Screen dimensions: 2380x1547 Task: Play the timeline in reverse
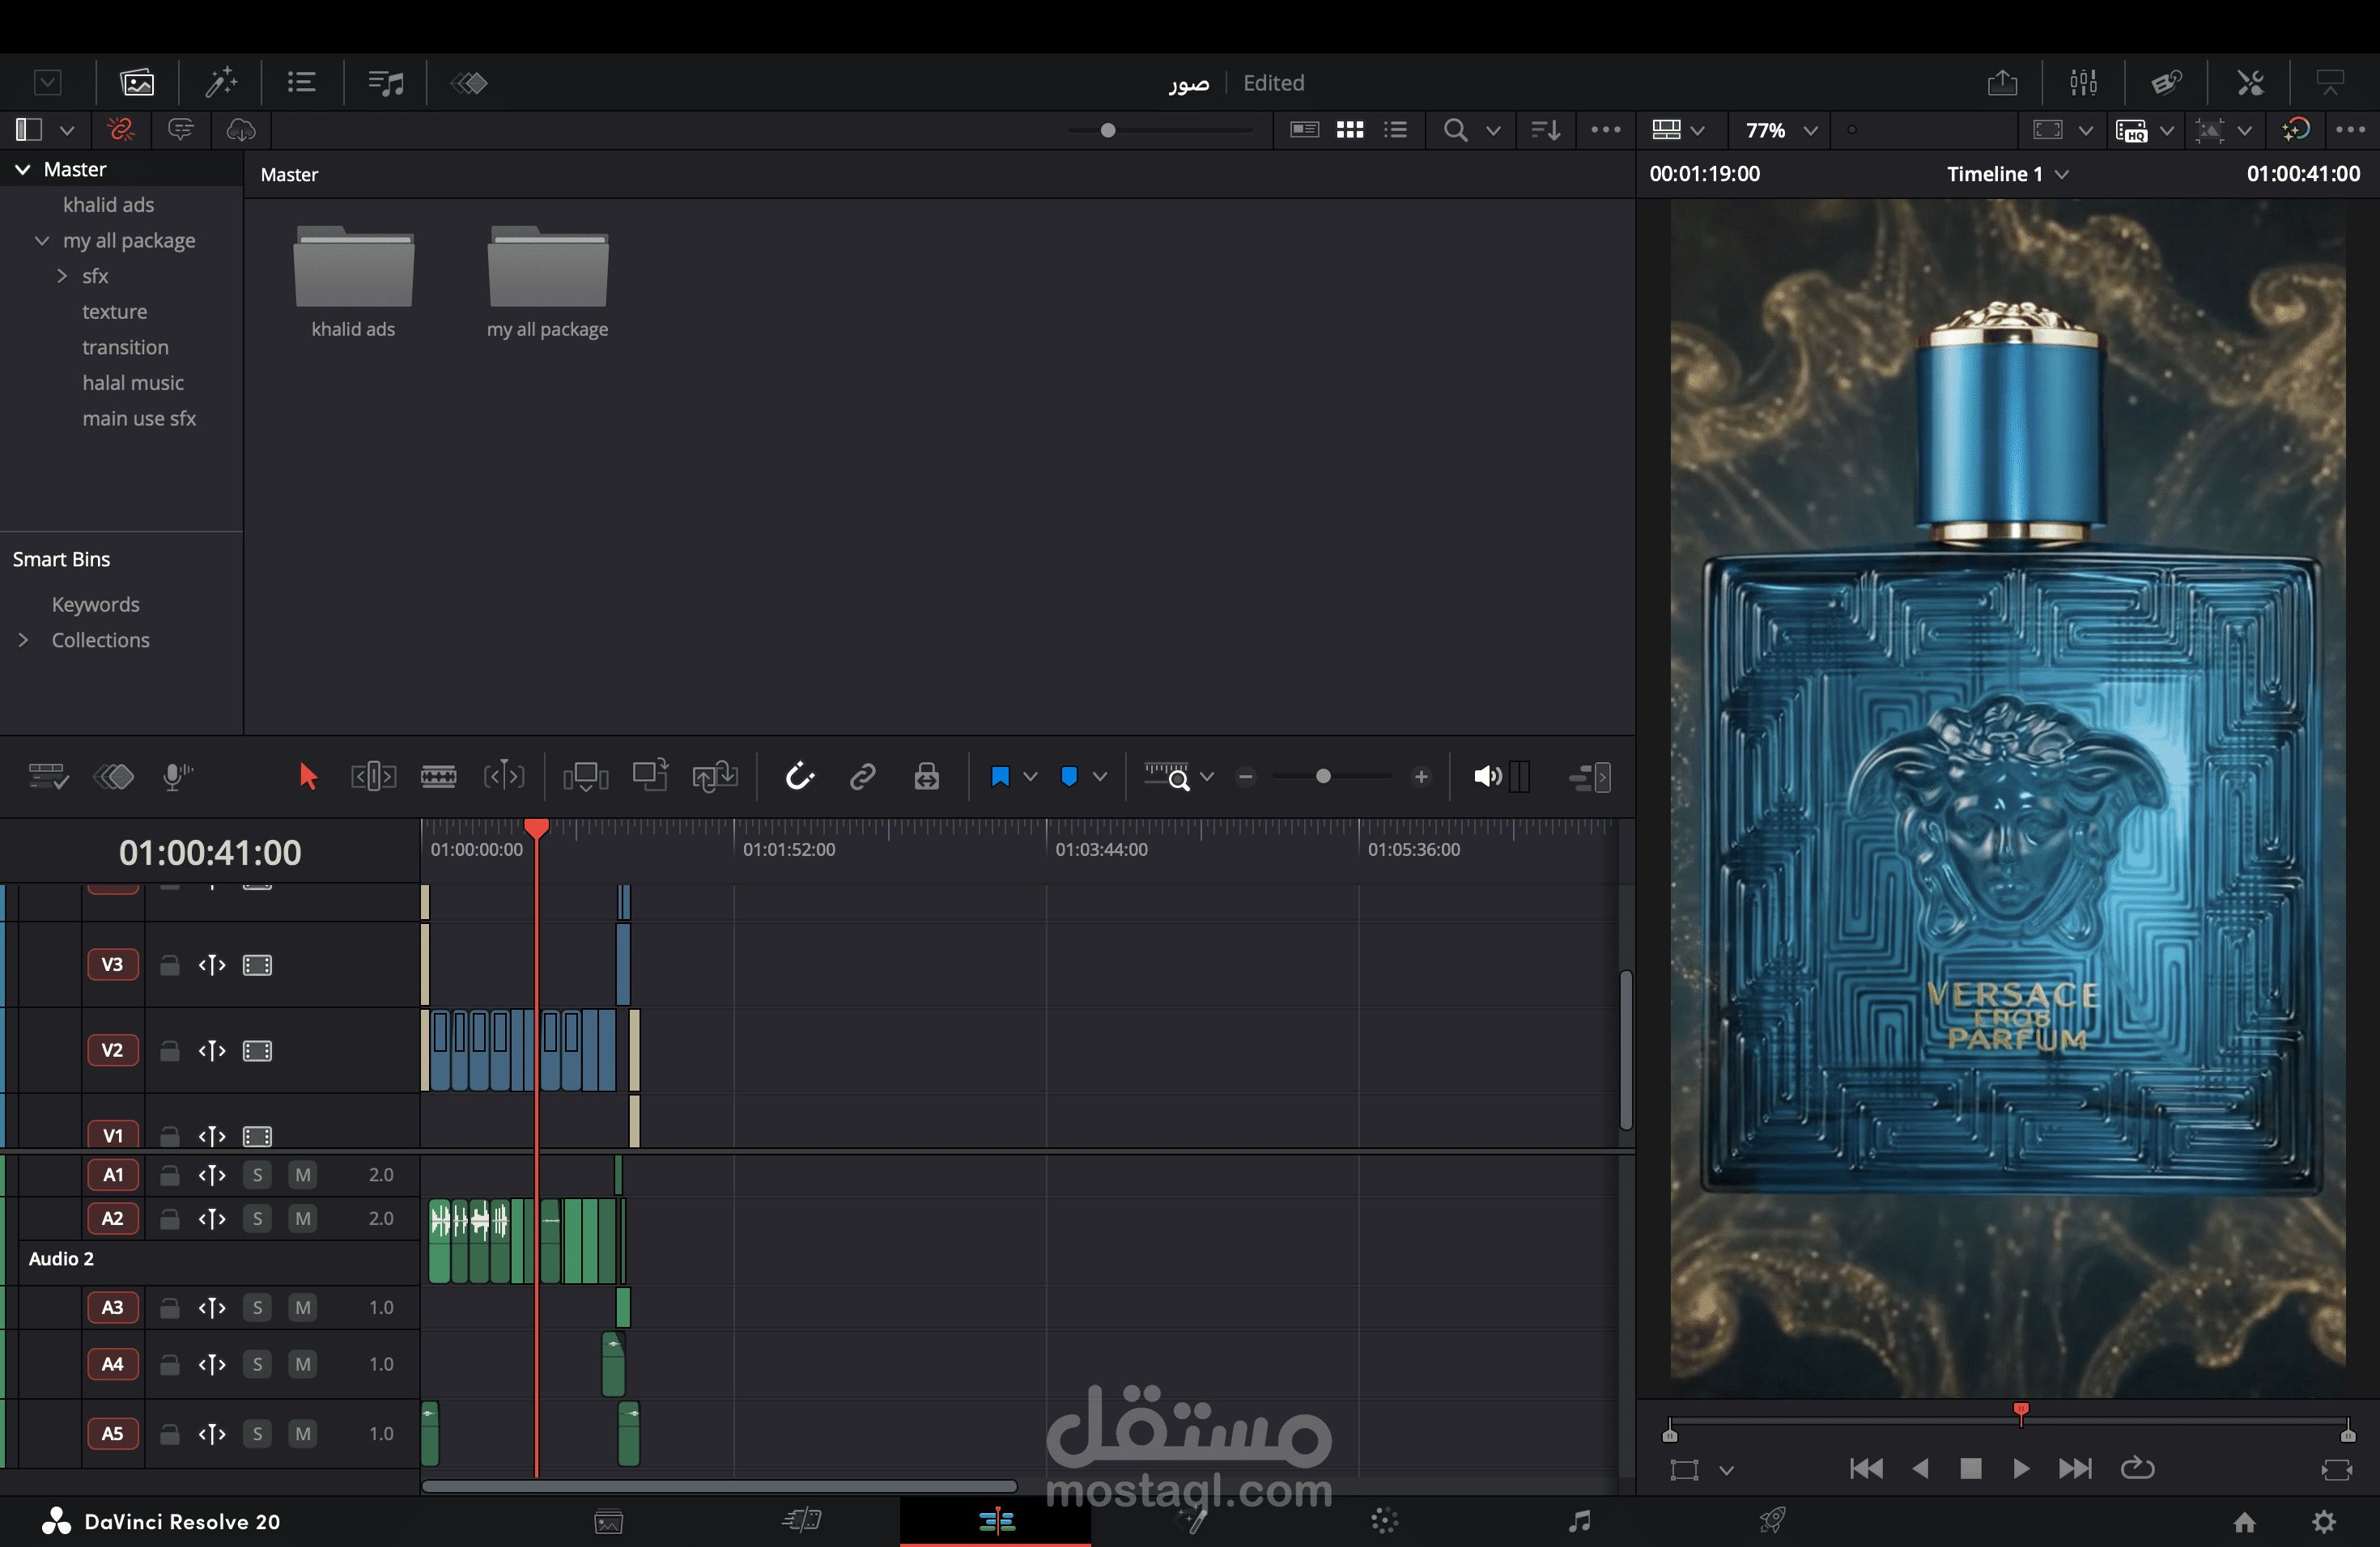[x=1920, y=1468]
